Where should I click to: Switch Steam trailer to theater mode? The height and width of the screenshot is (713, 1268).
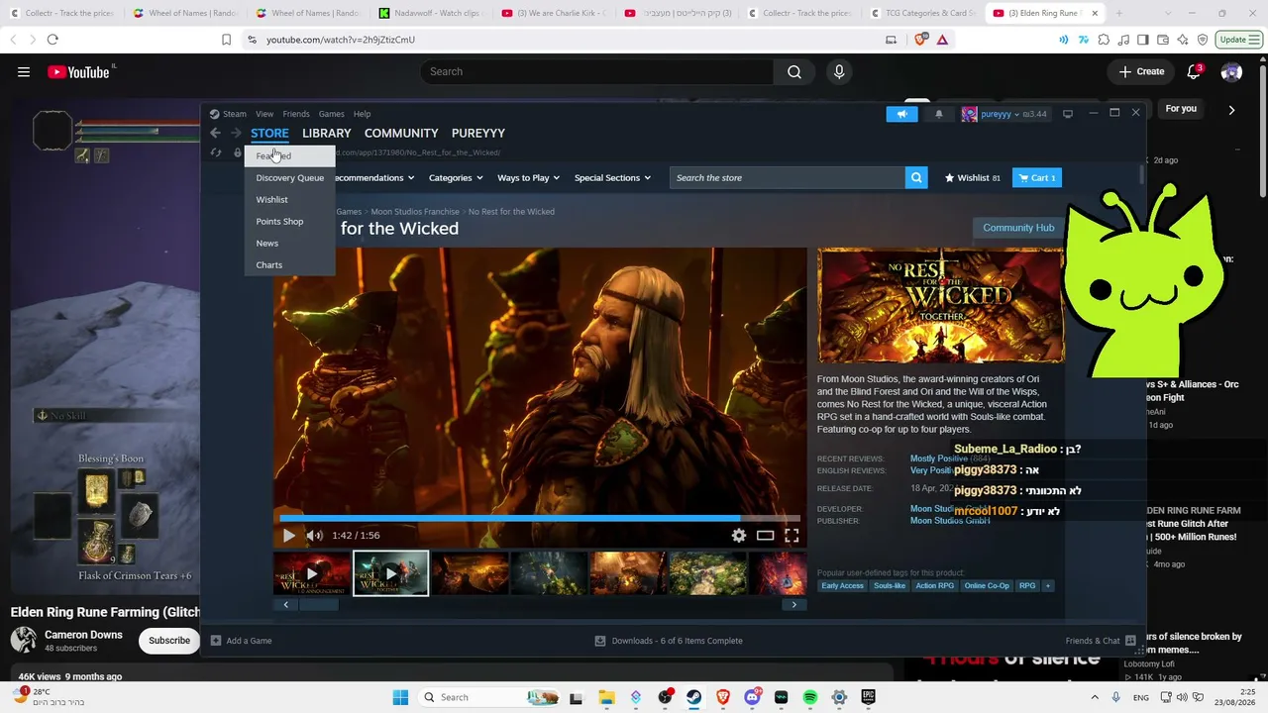(766, 535)
